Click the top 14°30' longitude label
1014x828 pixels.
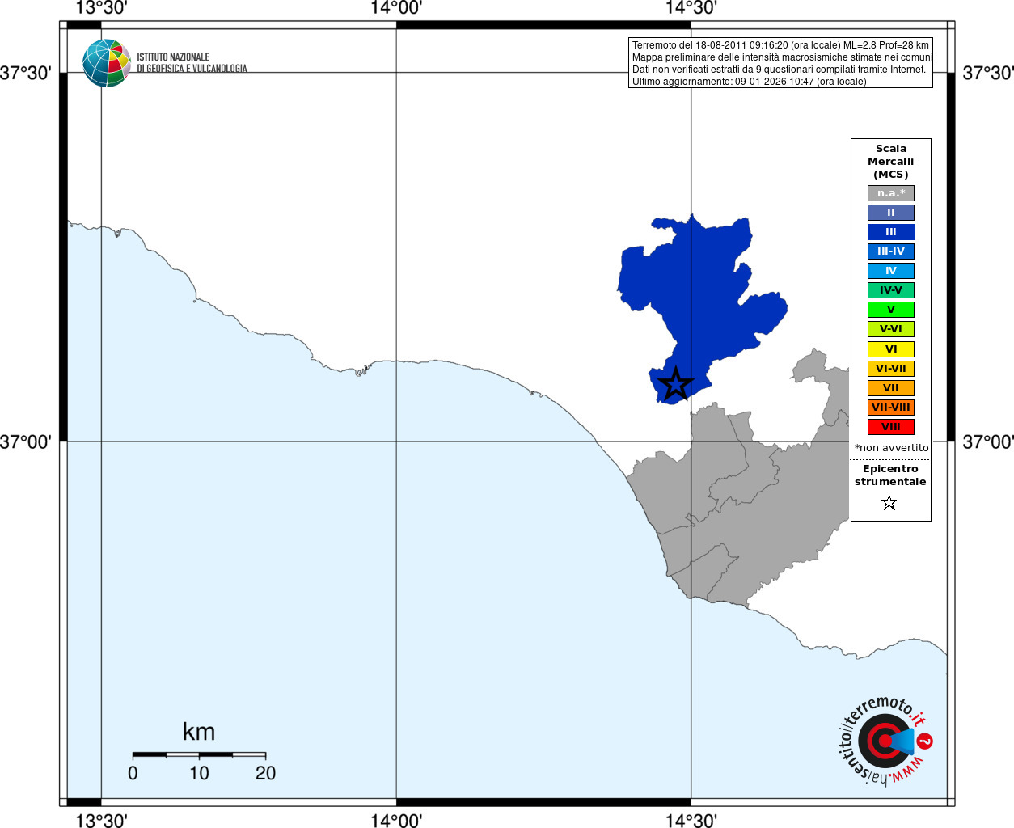tap(691, 8)
